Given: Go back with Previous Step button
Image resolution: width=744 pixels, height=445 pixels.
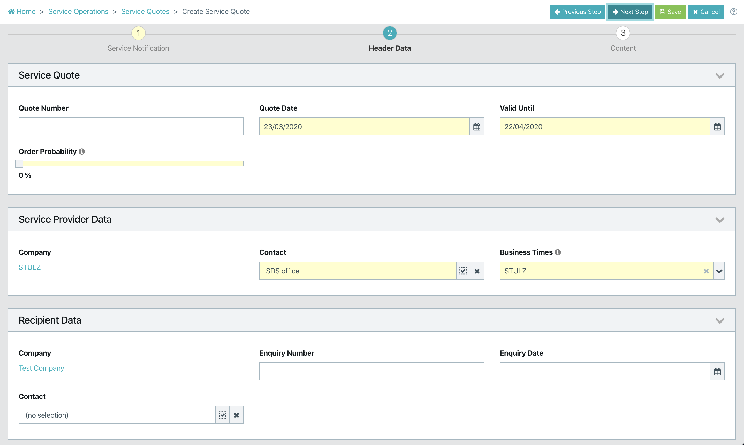Looking at the screenshot, I should point(577,12).
